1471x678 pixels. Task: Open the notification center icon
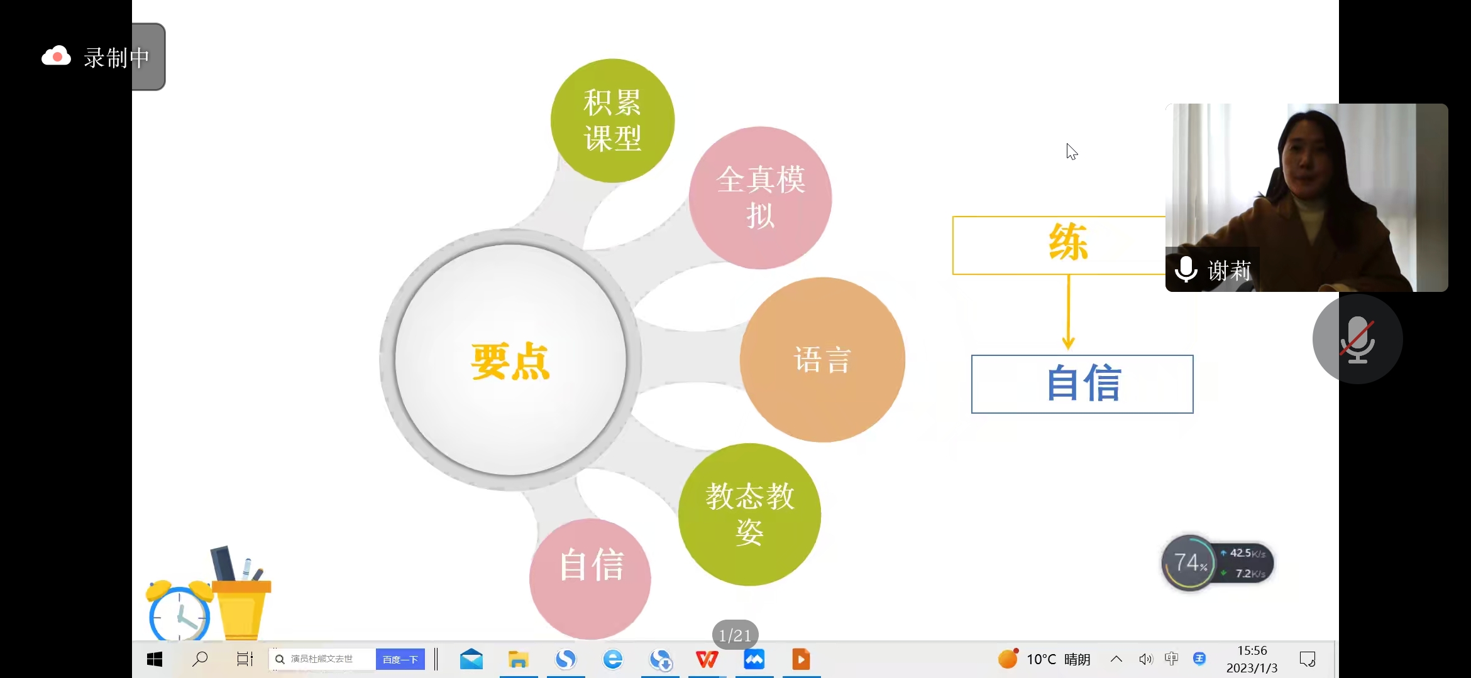pyautogui.click(x=1308, y=659)
